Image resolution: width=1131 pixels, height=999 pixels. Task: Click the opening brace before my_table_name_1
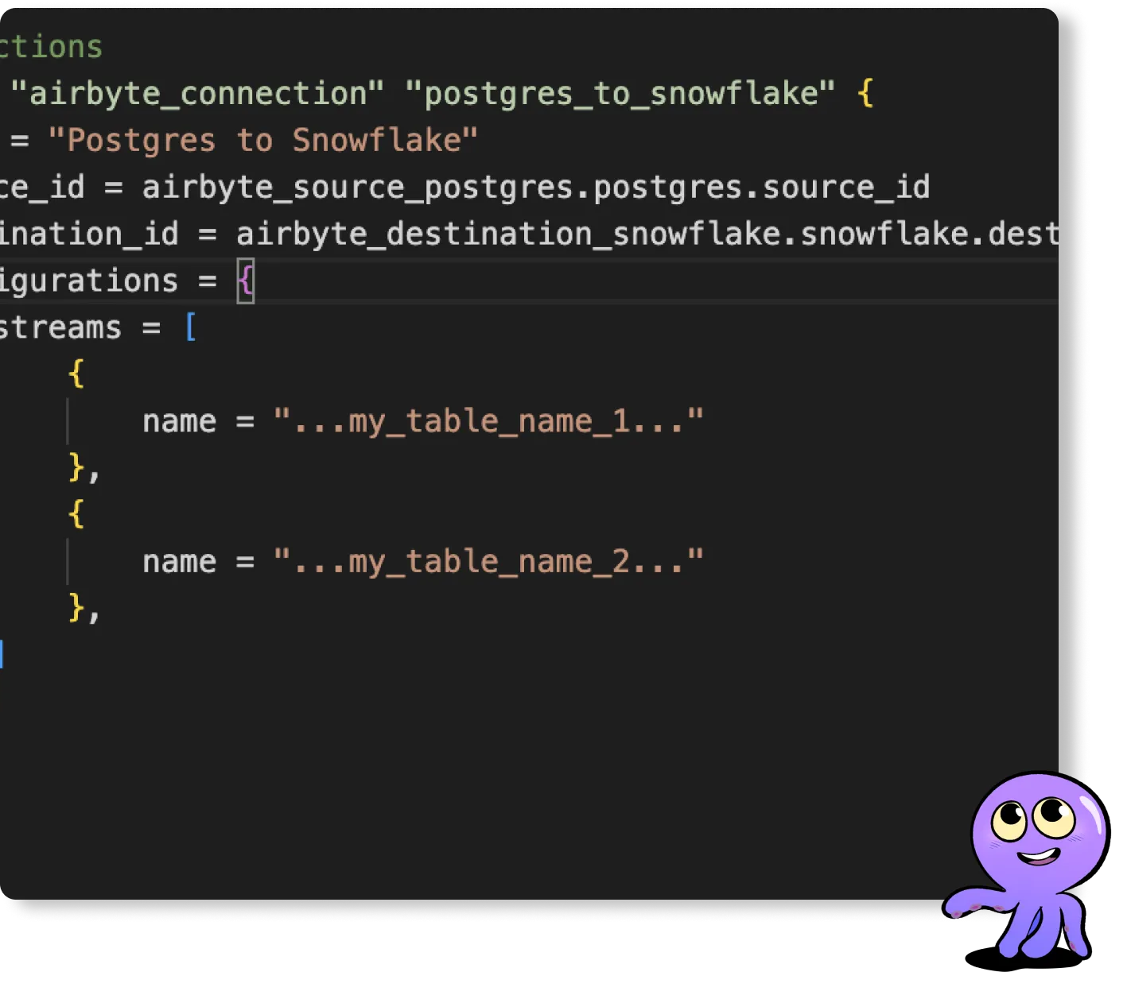[x=76, y=374]
